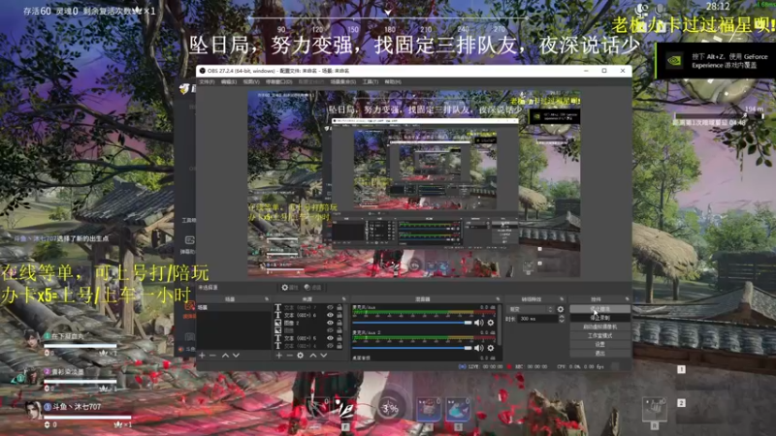Add a new source with plus icon in Sources panel
This screenshot has height=436, width=776.
pos(278,355)
